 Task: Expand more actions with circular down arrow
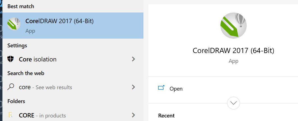coord(233,103)
